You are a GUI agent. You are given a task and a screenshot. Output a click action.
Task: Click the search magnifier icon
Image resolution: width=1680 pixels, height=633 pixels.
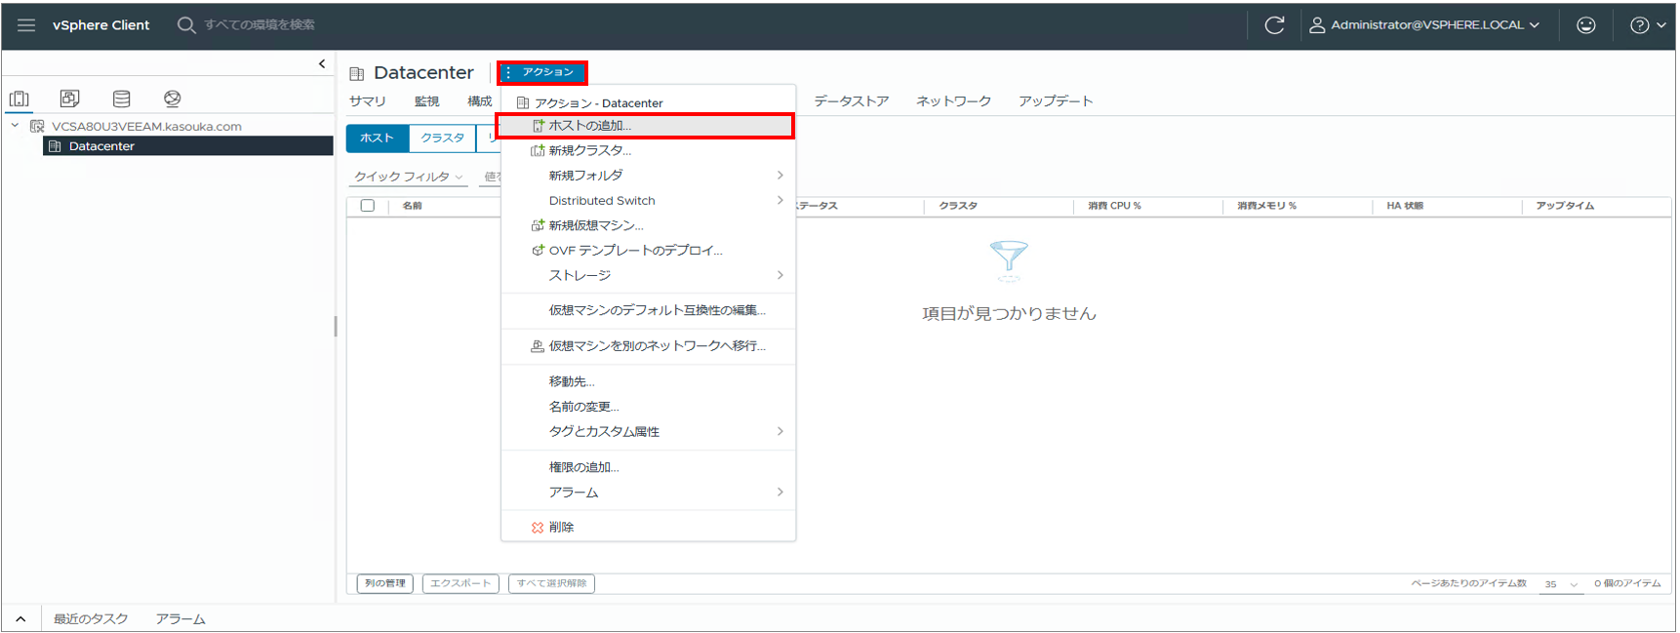tap(186, 25)
